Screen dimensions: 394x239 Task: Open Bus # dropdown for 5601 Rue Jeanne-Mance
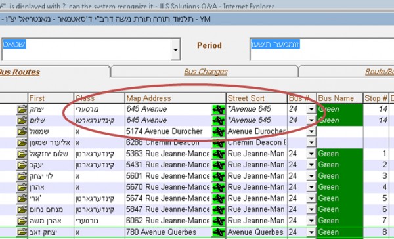(311, 176)
